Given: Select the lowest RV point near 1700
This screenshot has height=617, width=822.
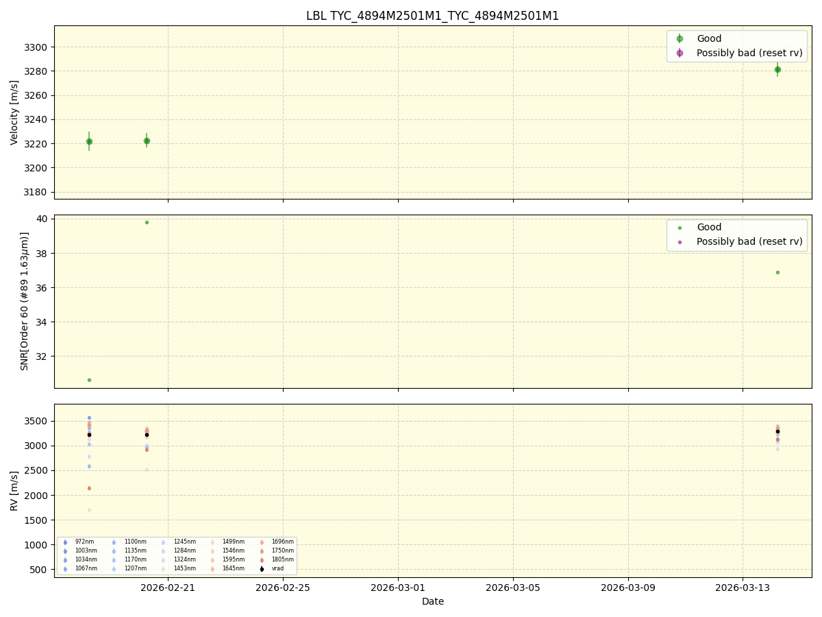Looking at the screenshot, I should [x=89, y=510].
